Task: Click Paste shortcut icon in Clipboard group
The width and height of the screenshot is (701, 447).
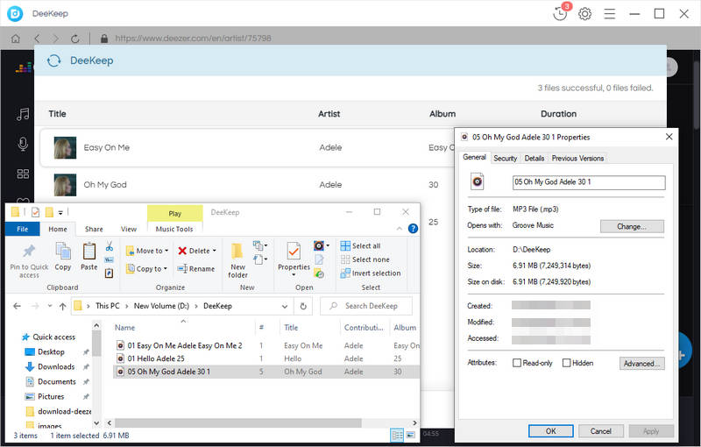Action: click(109, 273)
